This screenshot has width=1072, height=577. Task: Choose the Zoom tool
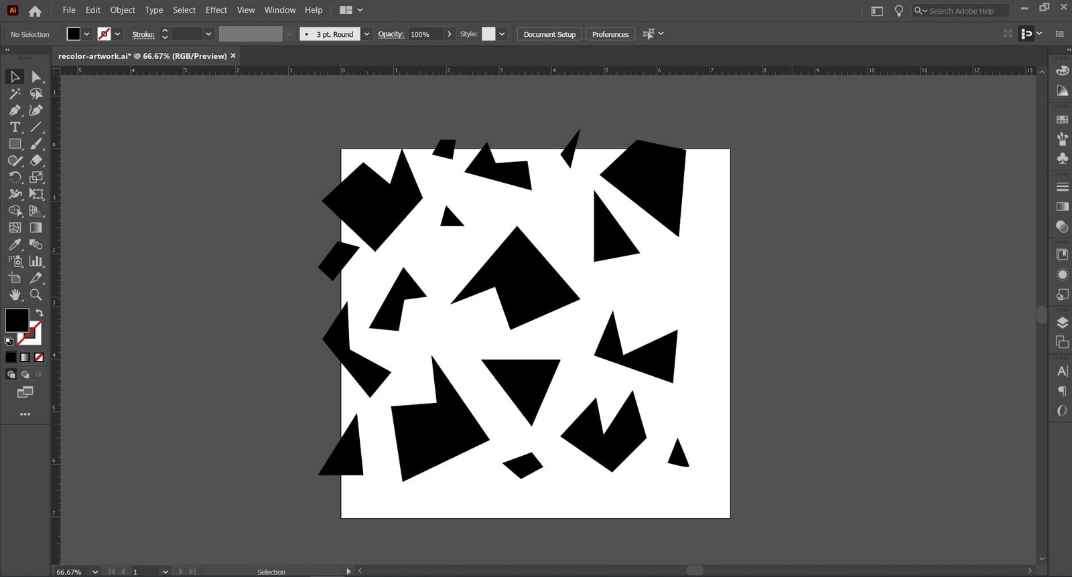pos(36,295)
